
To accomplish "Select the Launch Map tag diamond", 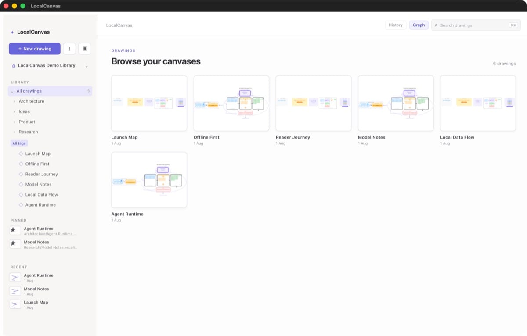I will (21, 154).
